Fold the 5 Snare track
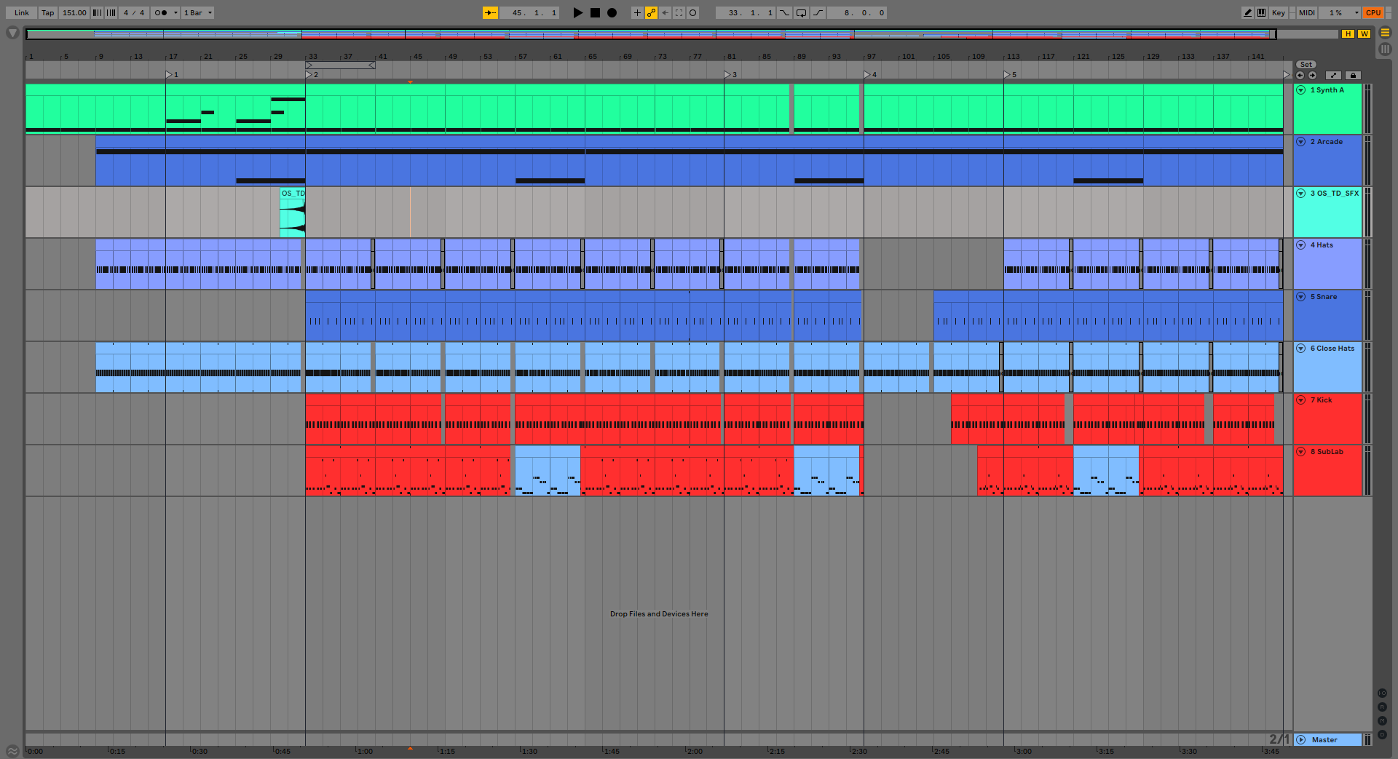 point(1301,297)
